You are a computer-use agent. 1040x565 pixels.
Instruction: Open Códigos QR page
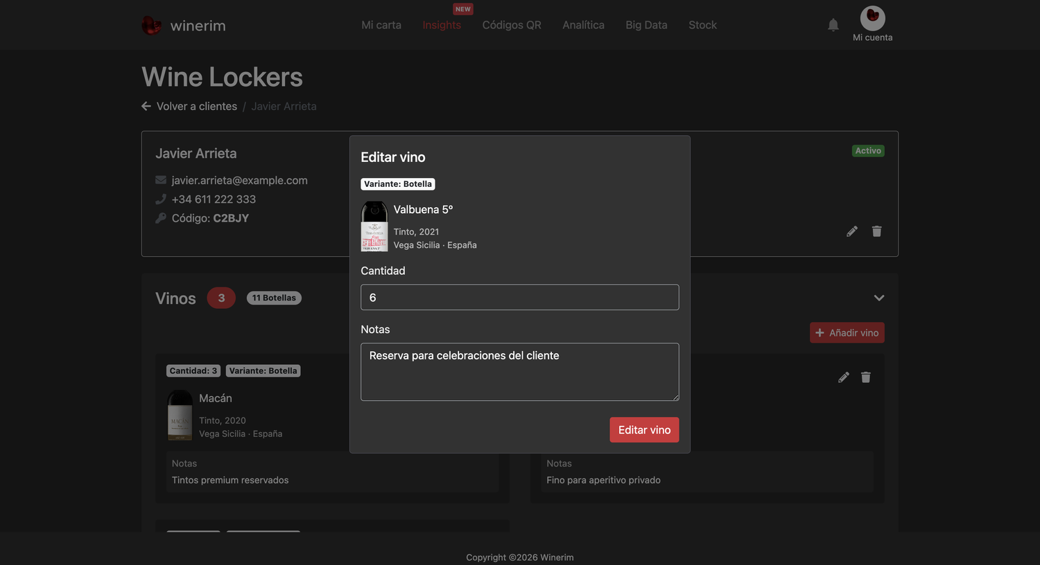coord(512,25)
